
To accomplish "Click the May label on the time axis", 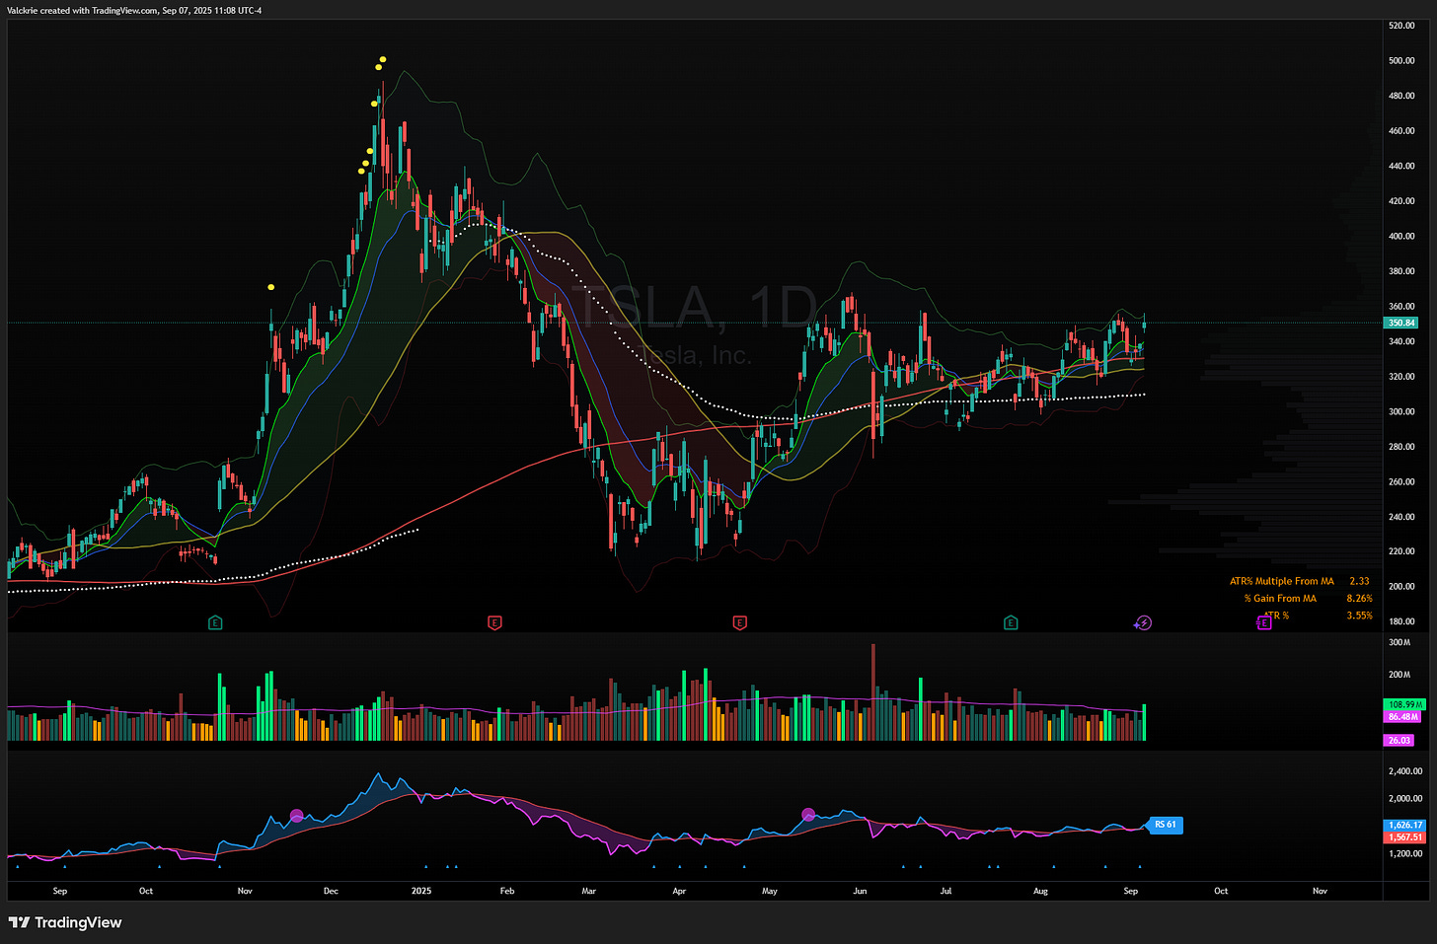I will [770, 891].
